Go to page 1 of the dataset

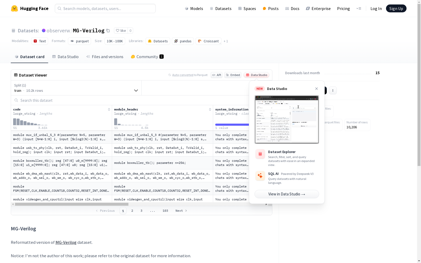(123, 211)
